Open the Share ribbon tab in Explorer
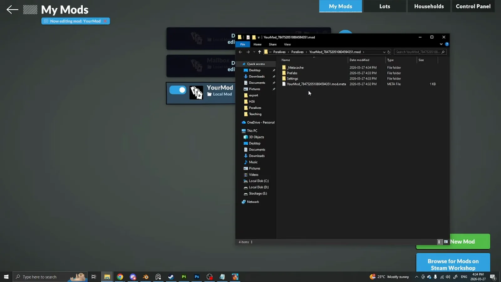Screen dimensions: 501x282 273,44
